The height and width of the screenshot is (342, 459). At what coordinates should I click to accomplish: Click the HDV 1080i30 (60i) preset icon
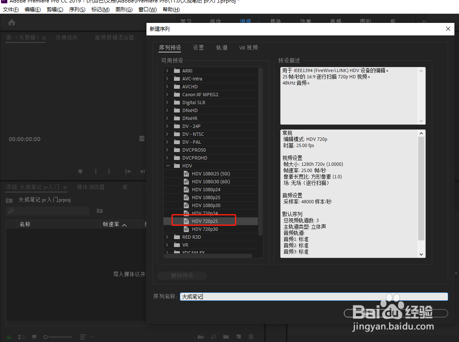(186, 182)
